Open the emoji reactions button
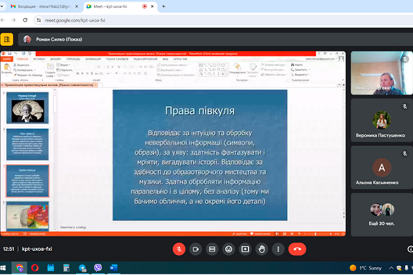This screenshot has width=413, height=275. pyautogui.click(x=229, y=249)
